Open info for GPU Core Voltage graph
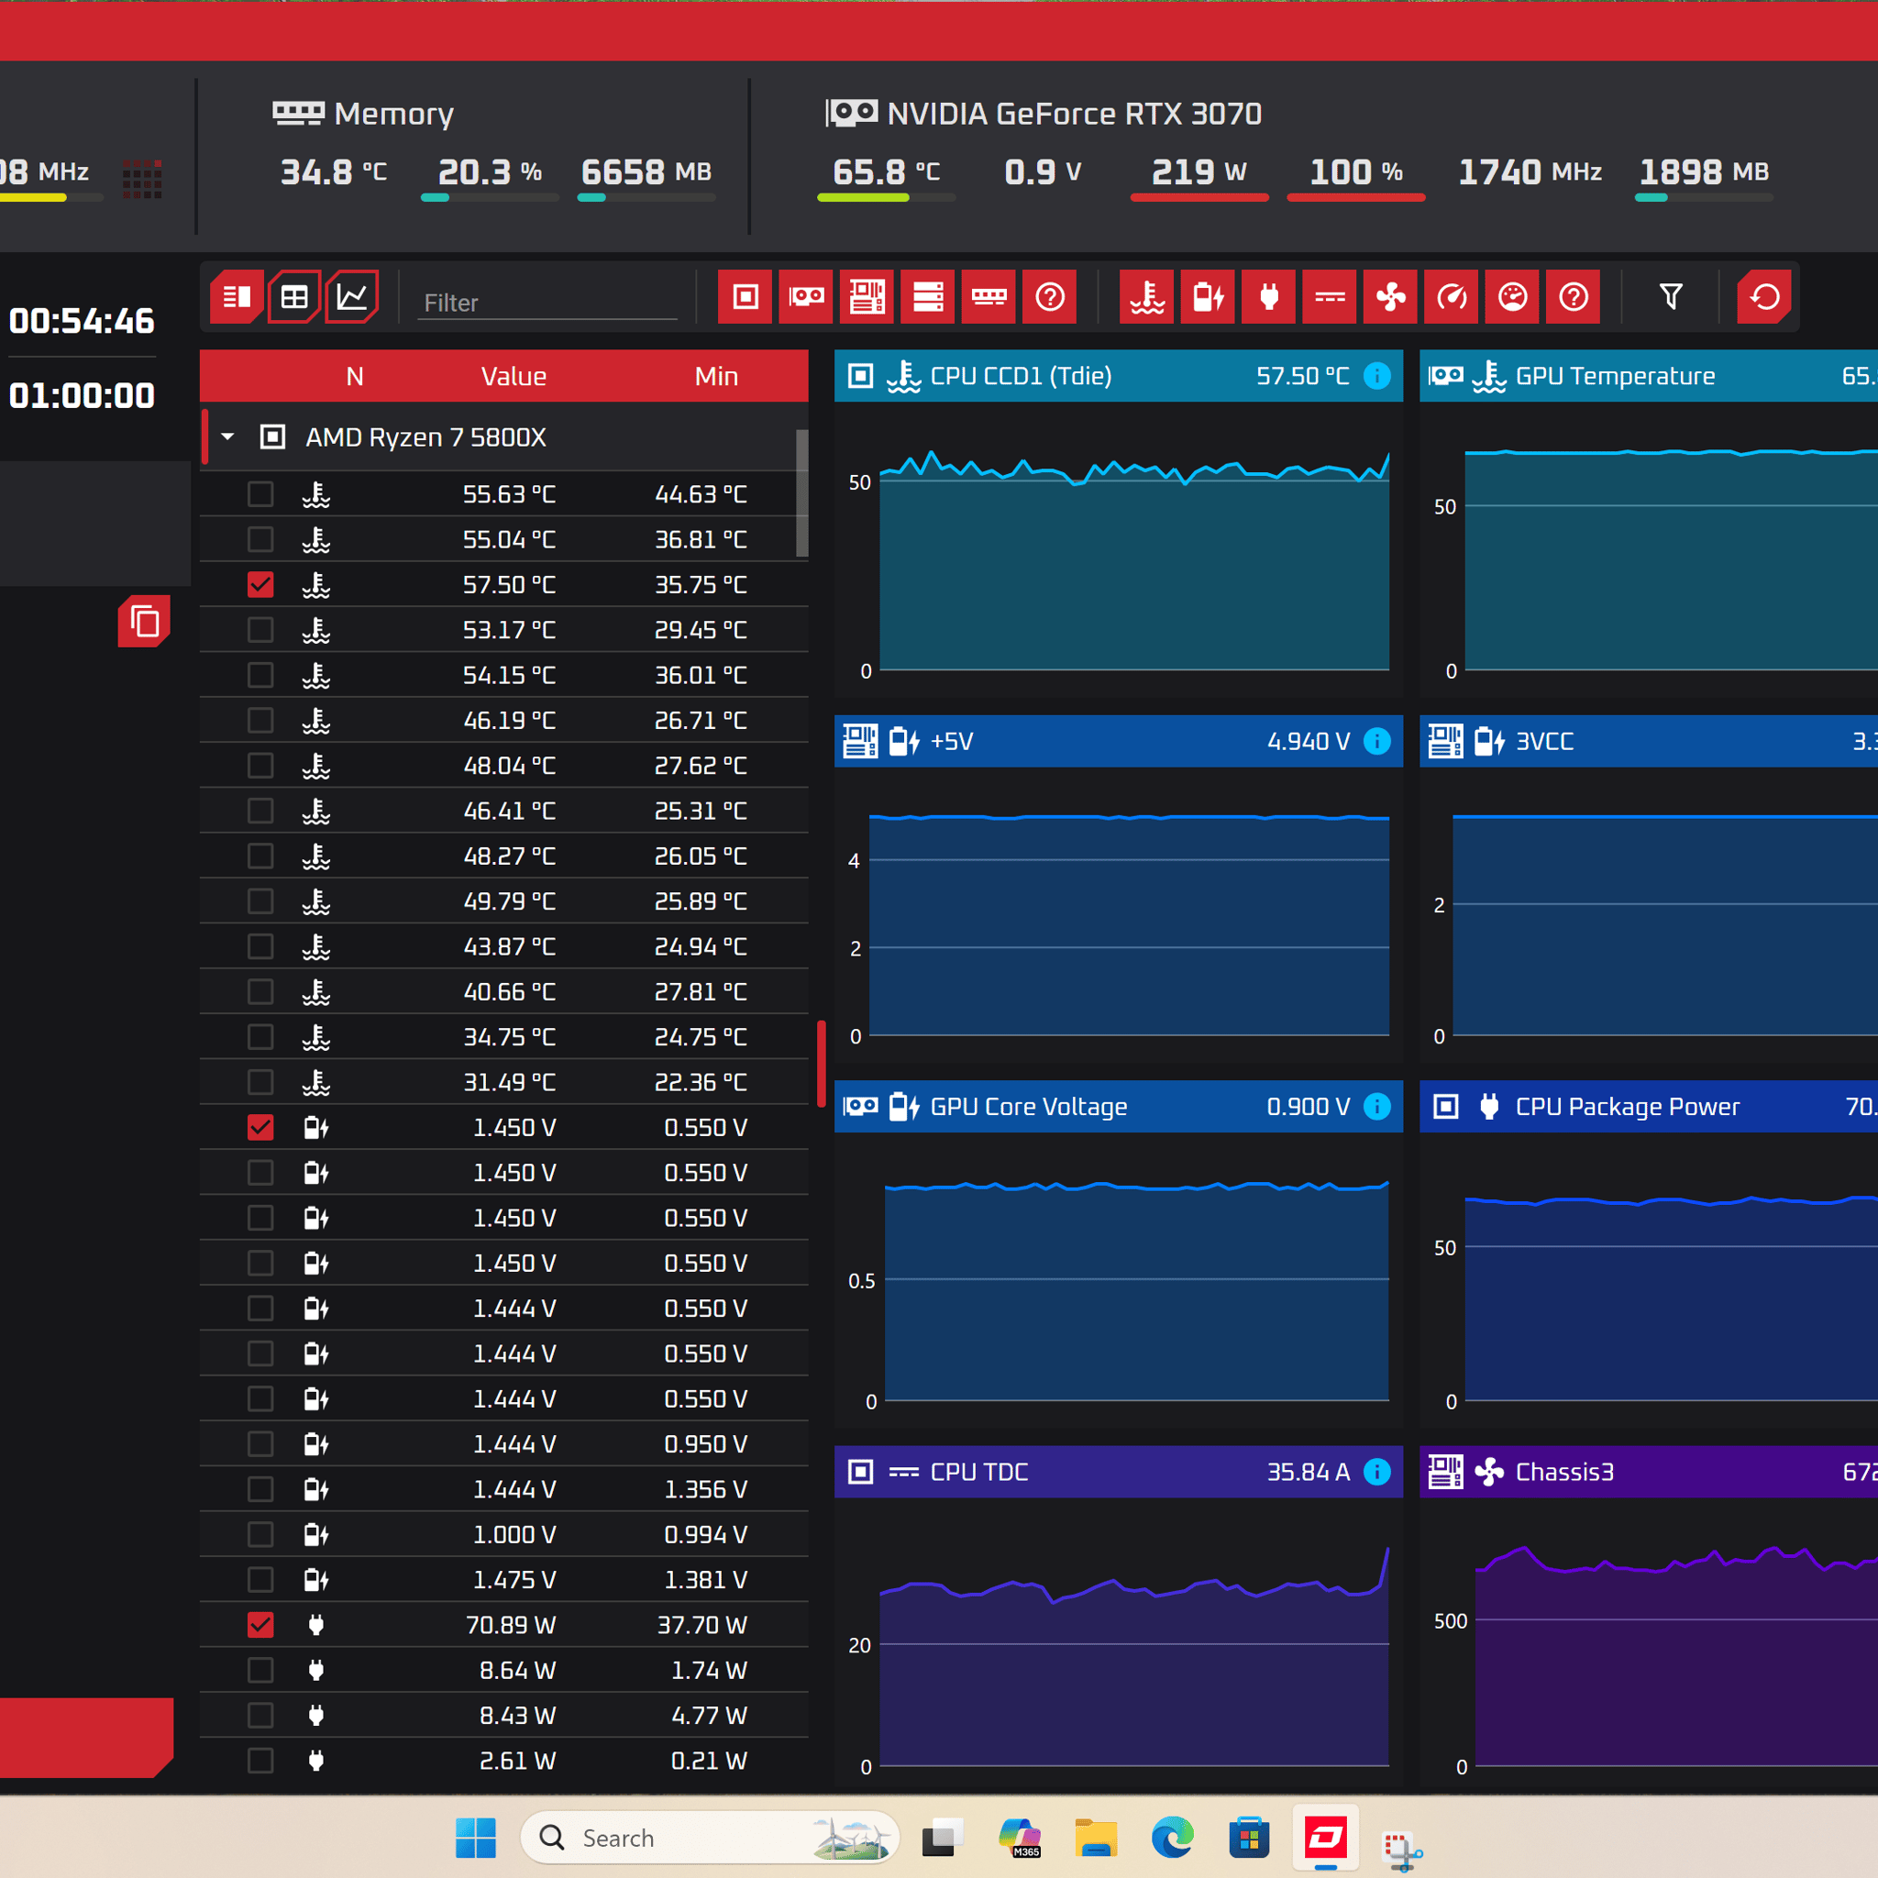1878x1878 pixels. (x=1377, y=1106)
